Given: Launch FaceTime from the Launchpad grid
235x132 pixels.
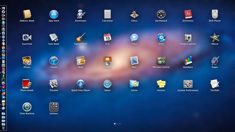Looking at the screenshot, I should 27,37.
